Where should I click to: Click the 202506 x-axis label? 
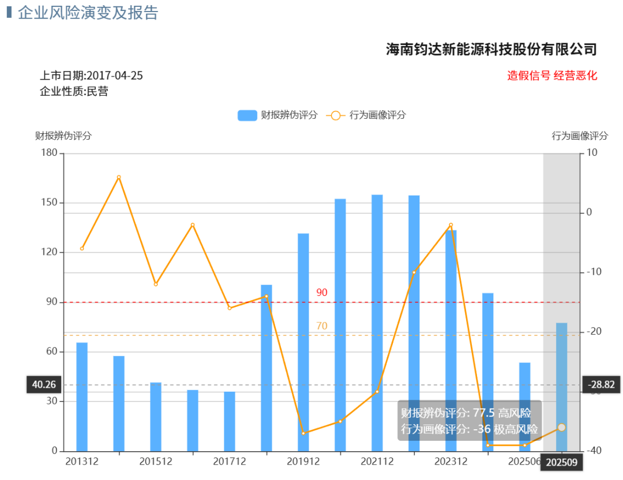pos(524,462)
